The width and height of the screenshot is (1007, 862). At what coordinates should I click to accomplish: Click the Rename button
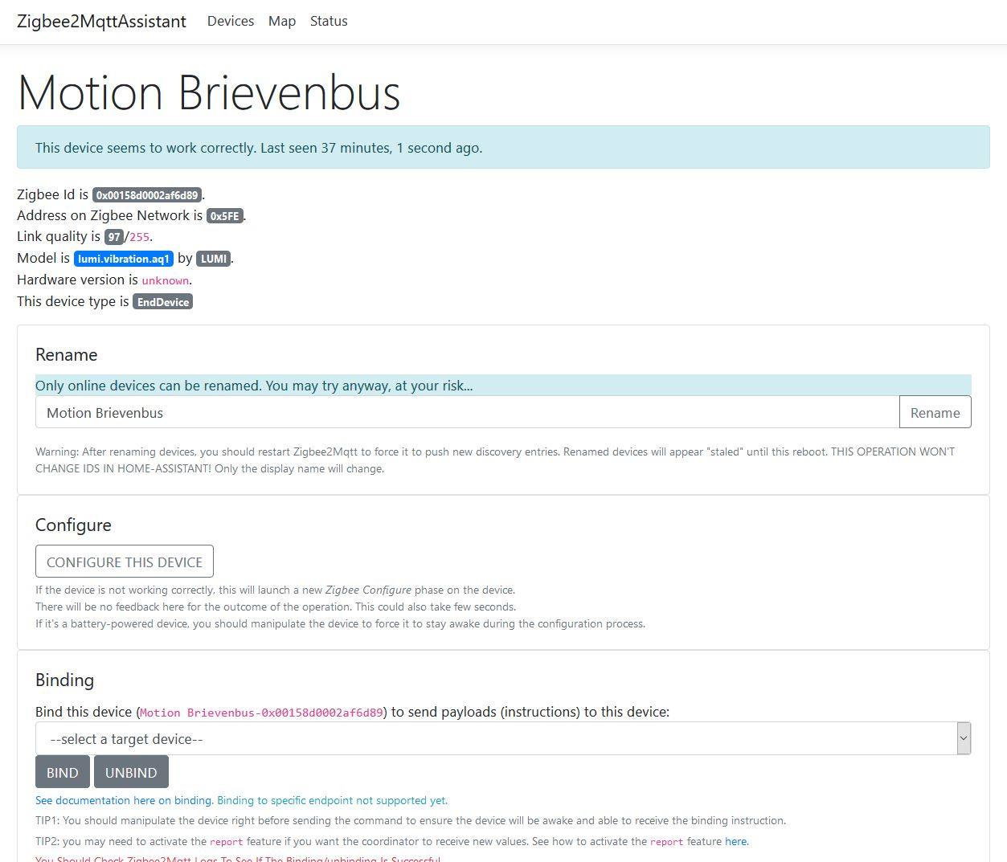(x=934, y=412)
